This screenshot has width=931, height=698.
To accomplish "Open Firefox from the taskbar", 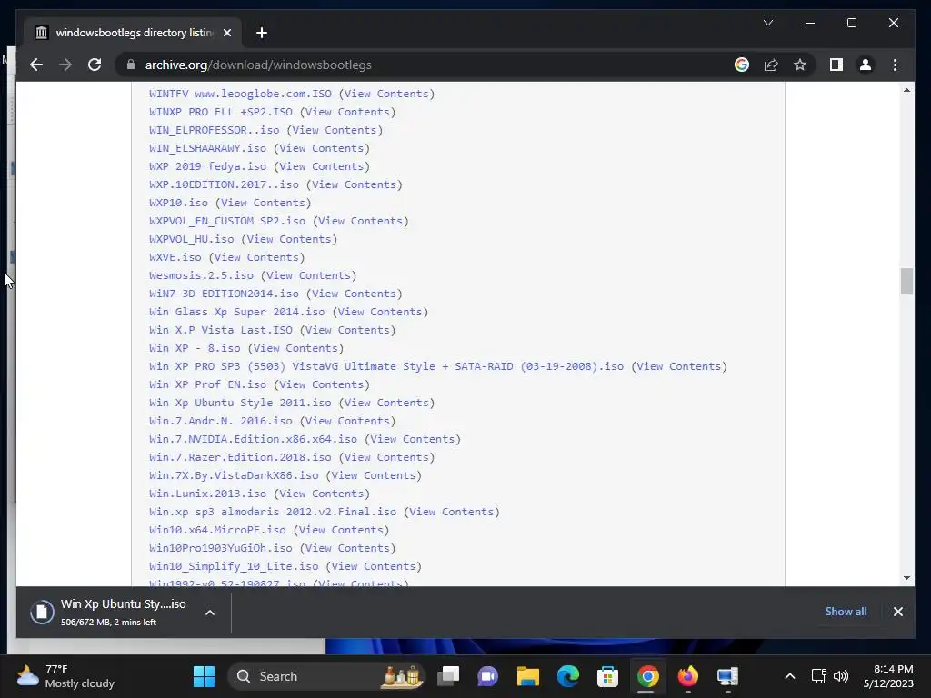I will (687, 676).
